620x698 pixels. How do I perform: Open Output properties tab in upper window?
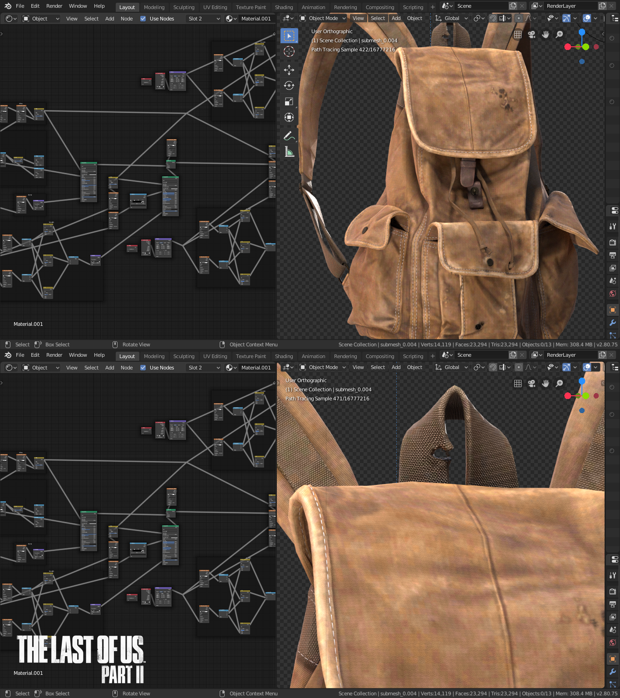tap(613, 255)
